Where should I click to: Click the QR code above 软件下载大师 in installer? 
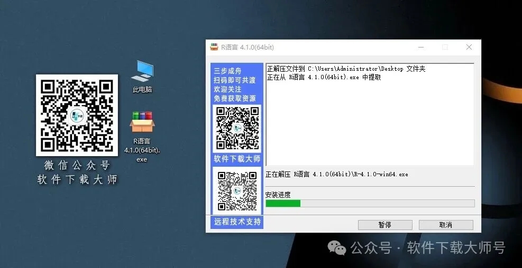tap(237, 128)
